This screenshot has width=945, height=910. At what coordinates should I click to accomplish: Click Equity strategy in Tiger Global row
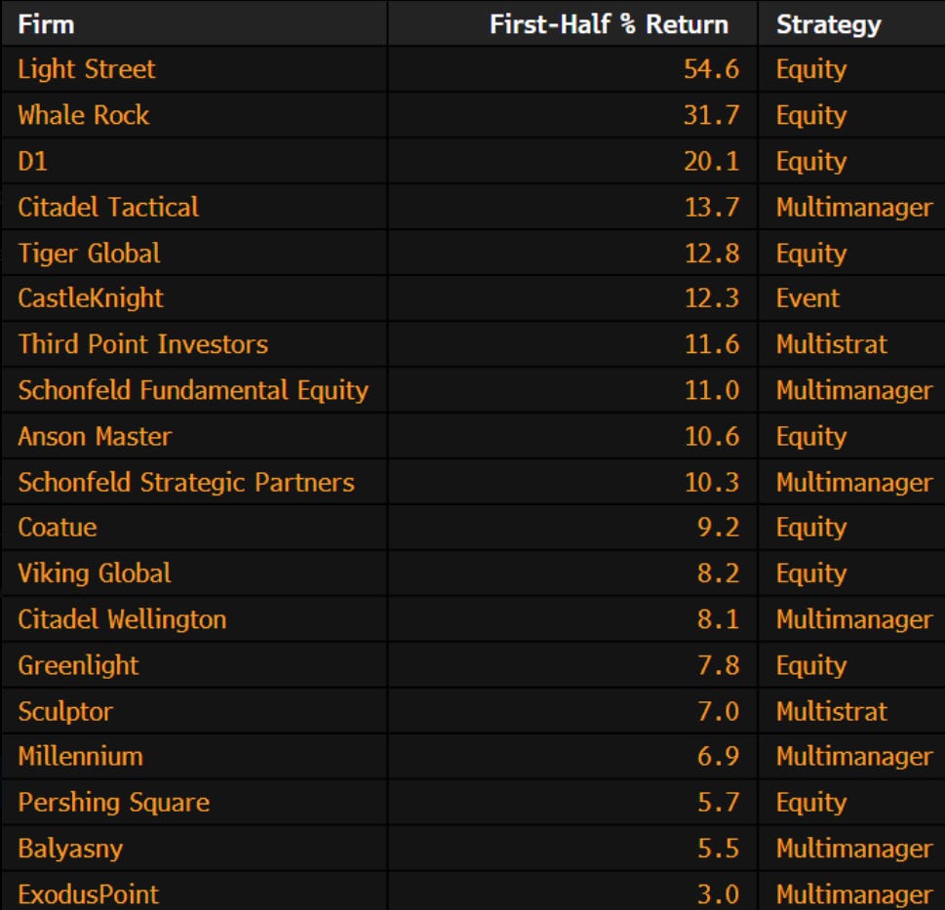(811, 254)
